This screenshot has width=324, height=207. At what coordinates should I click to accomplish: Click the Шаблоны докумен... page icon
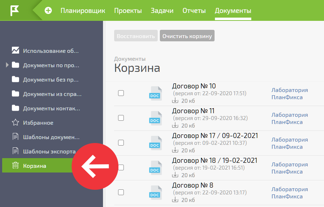[15, 137]
